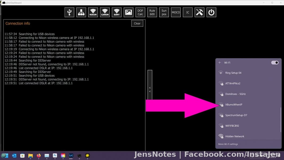Image resolution: width=284 pixels, height=160 pixels.
Task: Select the Ring Setup 04 network
Action: tap(248, 73)
